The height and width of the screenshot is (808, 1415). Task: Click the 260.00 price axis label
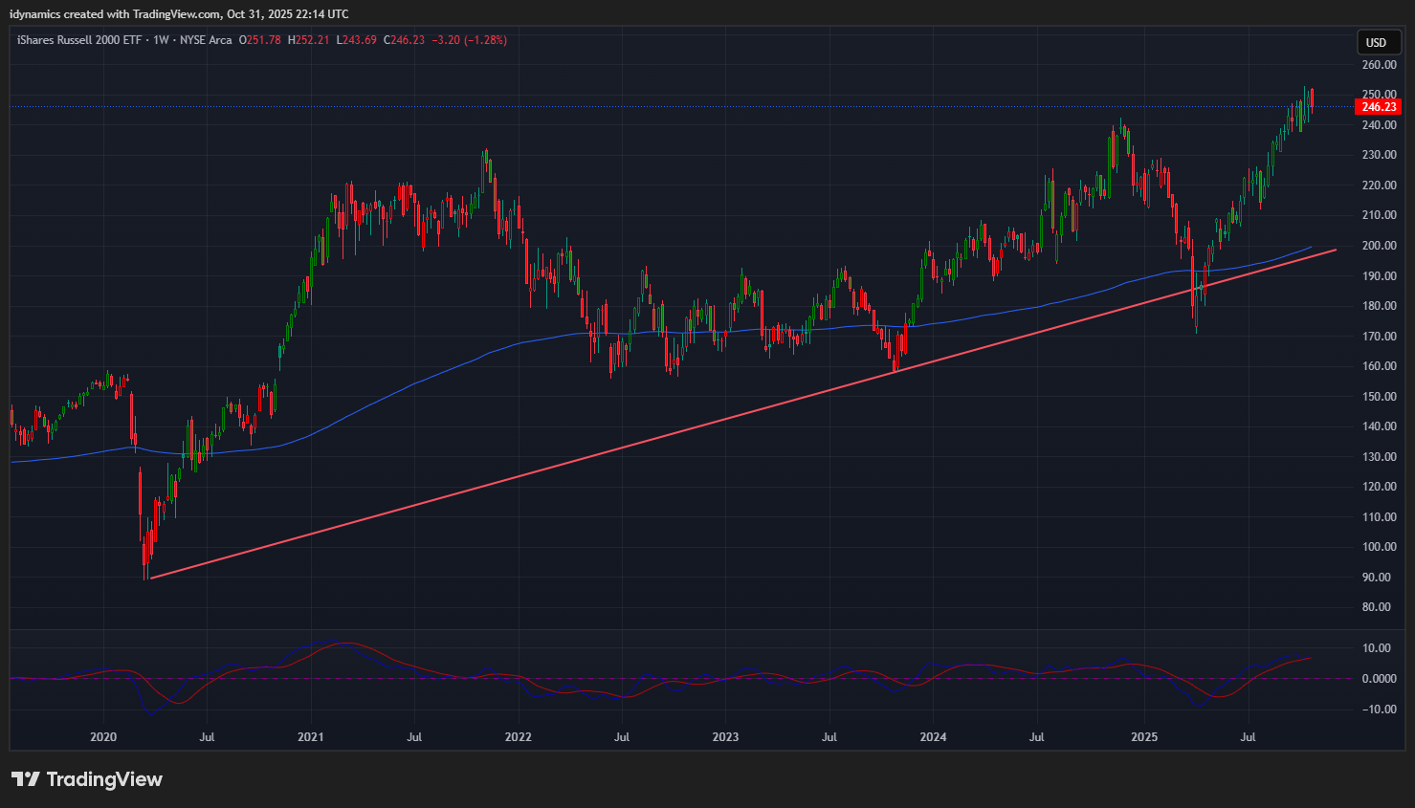(1379, 65)
